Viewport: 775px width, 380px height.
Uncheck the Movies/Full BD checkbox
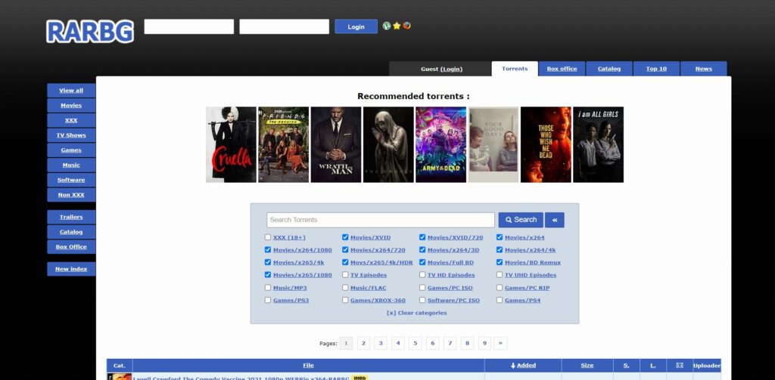pos(422,263)
